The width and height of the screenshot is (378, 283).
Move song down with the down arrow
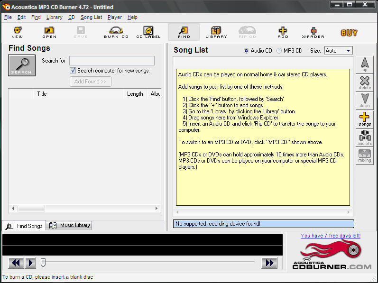(x=365, y=100)
